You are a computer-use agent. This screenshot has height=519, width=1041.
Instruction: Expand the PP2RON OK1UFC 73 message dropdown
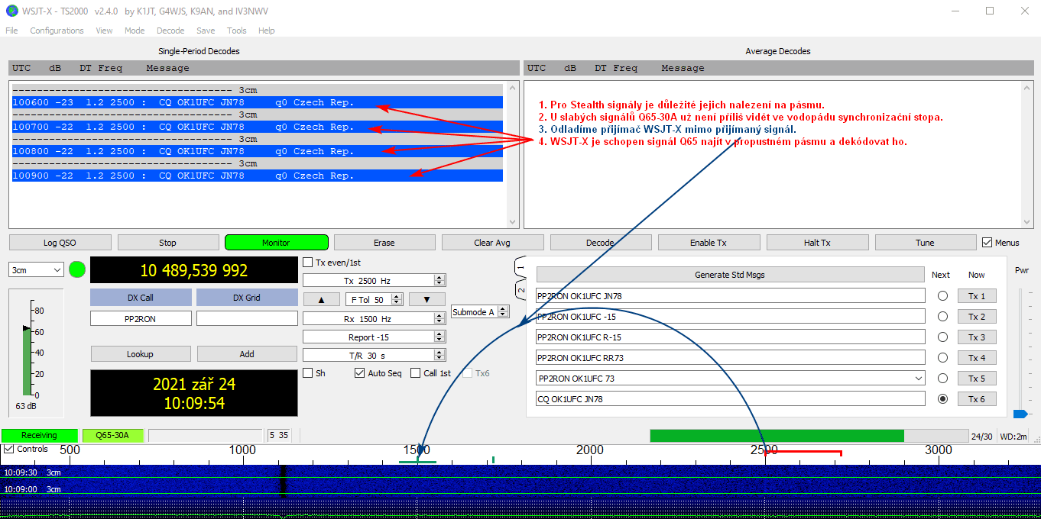(918, 379)
